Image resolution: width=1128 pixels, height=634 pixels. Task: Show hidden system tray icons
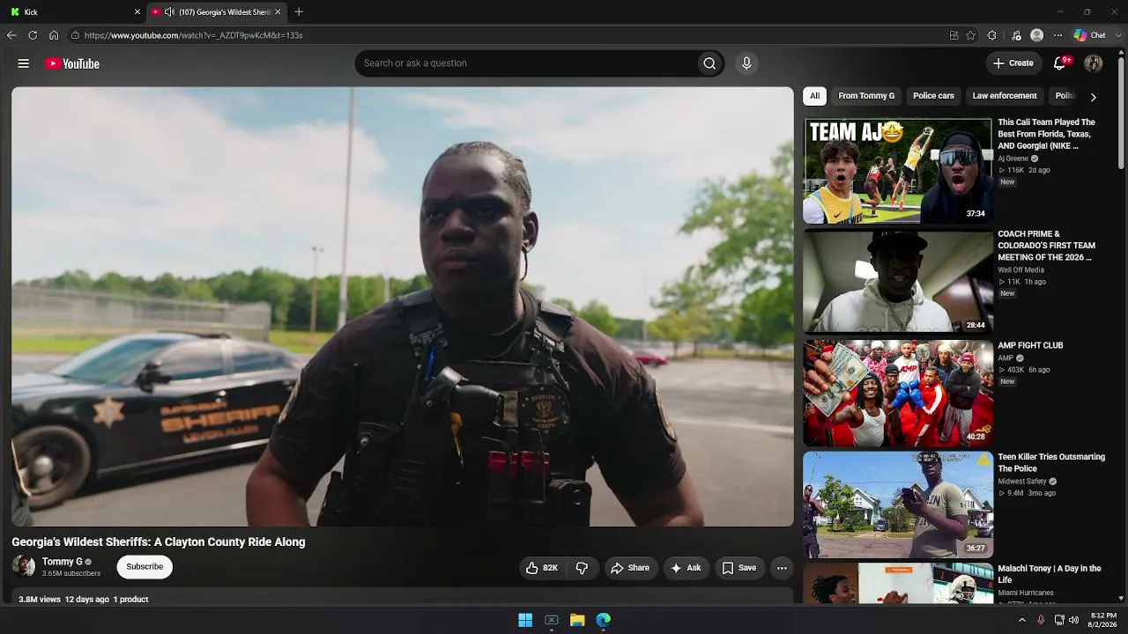pos(1022,620)
